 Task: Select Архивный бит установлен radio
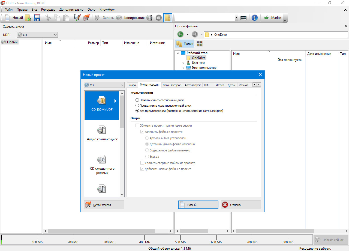(x=147, y=138)
